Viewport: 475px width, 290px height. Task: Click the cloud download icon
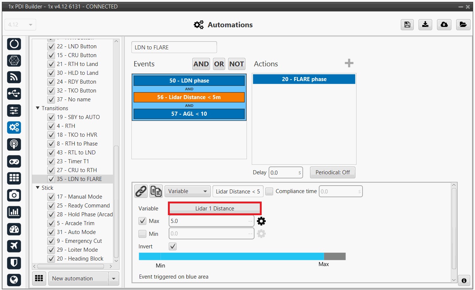click(444, 24)
